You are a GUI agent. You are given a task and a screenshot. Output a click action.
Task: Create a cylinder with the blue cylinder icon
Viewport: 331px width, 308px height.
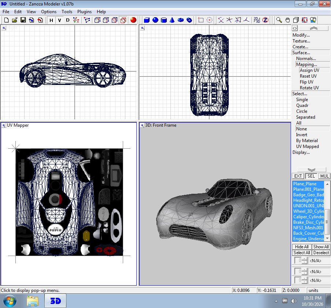pyautogui.click(x=164, y=20)
